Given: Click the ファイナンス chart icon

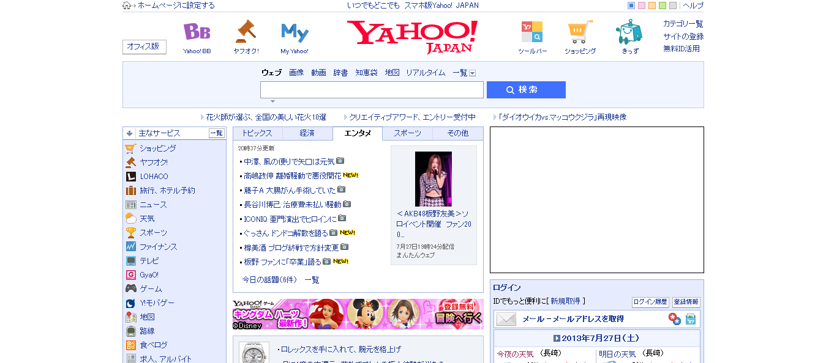Looking at the screenshot, I should tap(130, 247).
